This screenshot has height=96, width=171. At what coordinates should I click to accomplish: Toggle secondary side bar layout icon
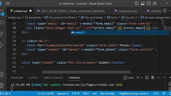tap(149, 3)
